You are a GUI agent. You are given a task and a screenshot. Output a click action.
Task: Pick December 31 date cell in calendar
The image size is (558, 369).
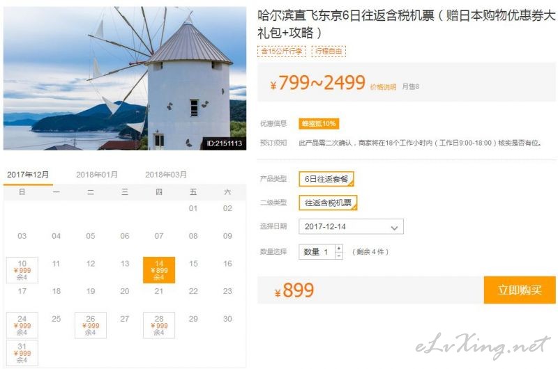[22, 353]
